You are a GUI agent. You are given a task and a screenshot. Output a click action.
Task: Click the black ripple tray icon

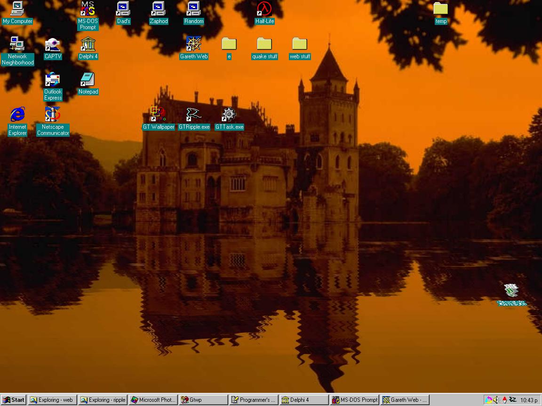[513, 400]
